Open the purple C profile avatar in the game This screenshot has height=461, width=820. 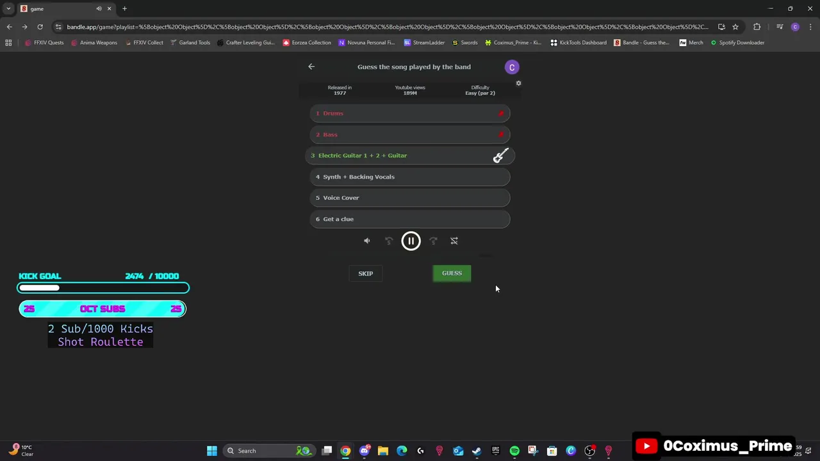(x=512, y=67)
